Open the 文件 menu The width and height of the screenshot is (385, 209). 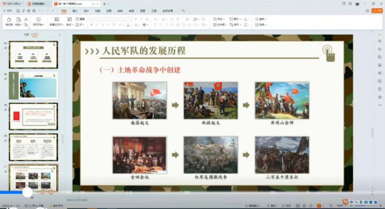[x=7, y=11]
